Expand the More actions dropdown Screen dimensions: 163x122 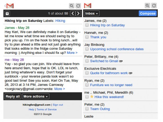[x=36, y=96]
